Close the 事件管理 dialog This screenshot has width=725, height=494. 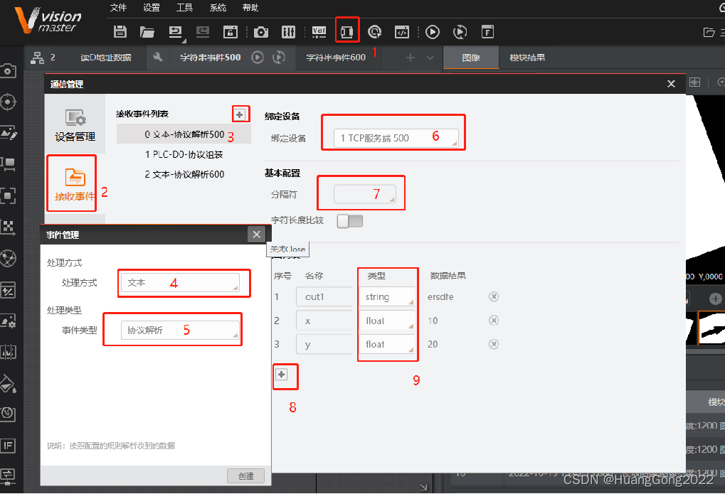[257, 235]
